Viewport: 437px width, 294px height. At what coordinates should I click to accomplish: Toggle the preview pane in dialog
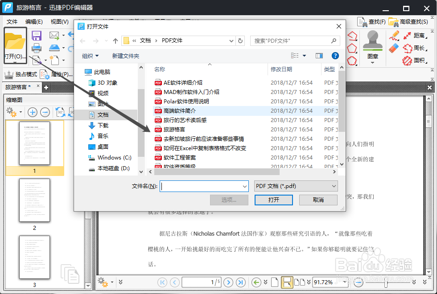click(x=319, y=56)
